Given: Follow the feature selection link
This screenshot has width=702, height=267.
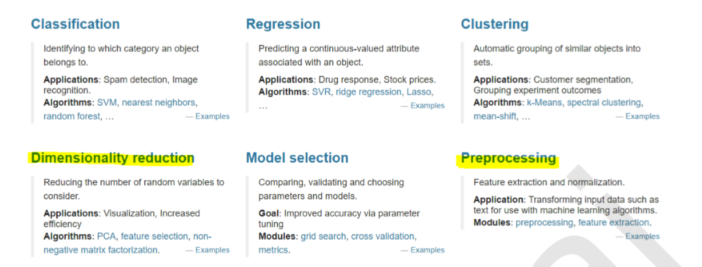Looking at the screenshot, I should pyautogui.click(x=154, y=236).
